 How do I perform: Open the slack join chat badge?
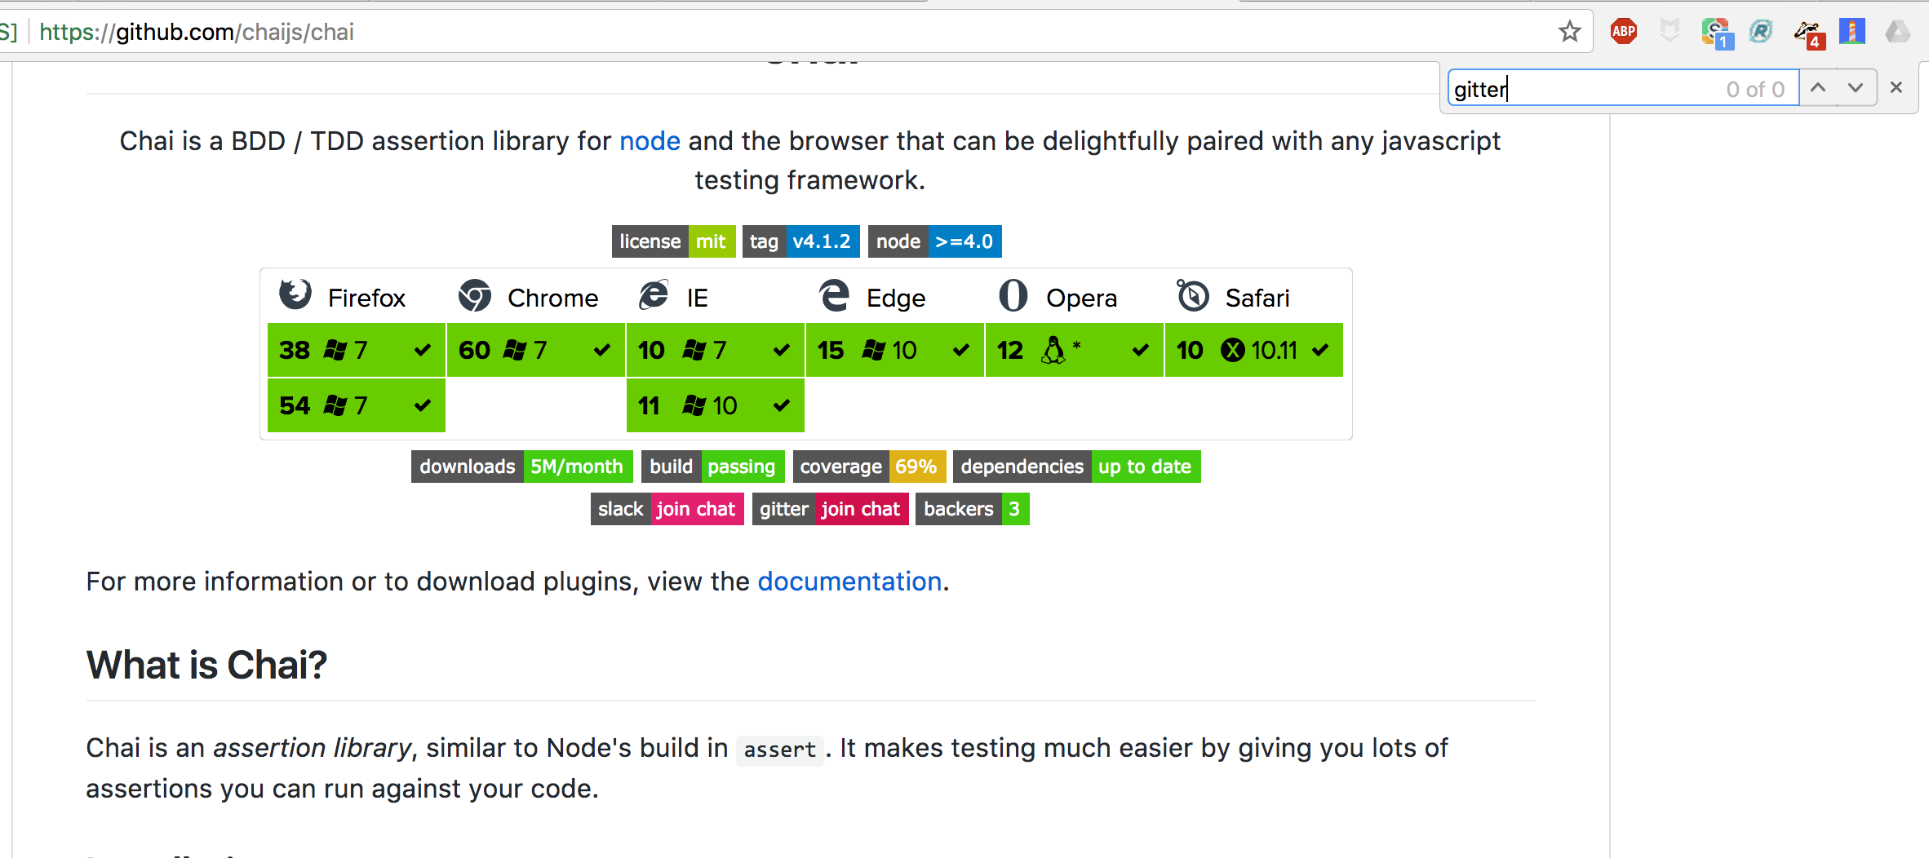coord(667,509)
